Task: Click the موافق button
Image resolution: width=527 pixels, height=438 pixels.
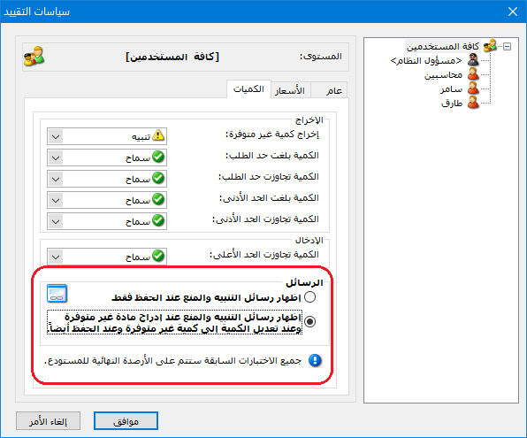Action: point(126,421)
